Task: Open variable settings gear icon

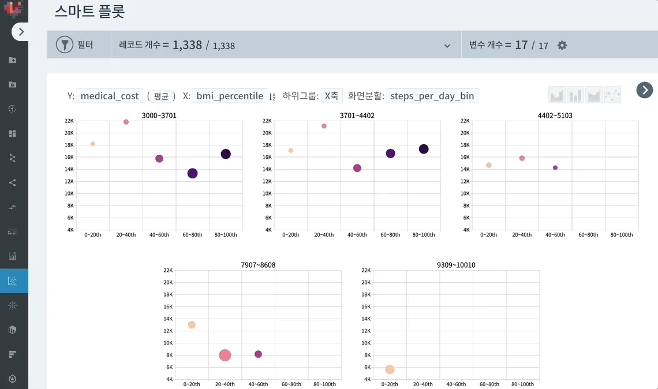Action: click(x=562, y=46)
